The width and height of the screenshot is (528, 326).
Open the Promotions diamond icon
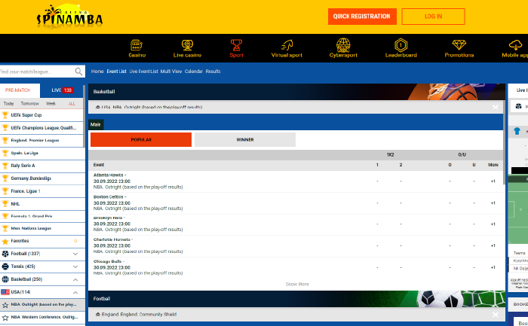[459, 44]
